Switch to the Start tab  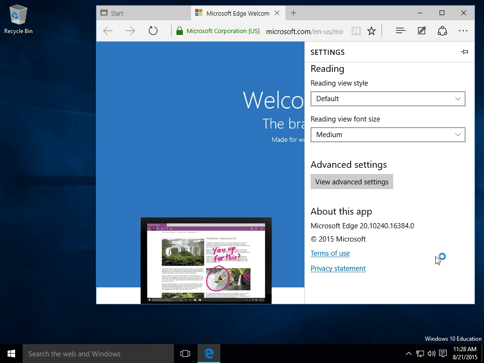coord(144,13)
